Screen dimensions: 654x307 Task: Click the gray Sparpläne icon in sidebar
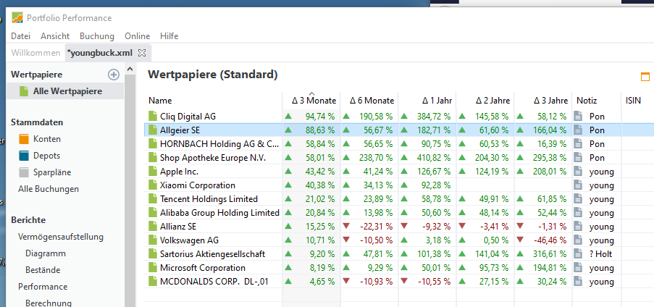click(x=24, y=172)
